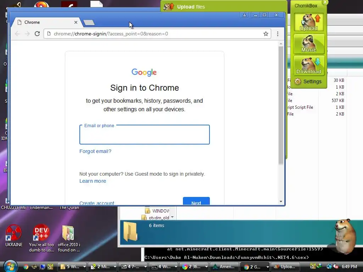Click 'ript Script File' type entry

point(300,107)
